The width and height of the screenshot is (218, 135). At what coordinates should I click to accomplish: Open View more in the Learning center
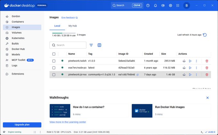tap(68, 122)
